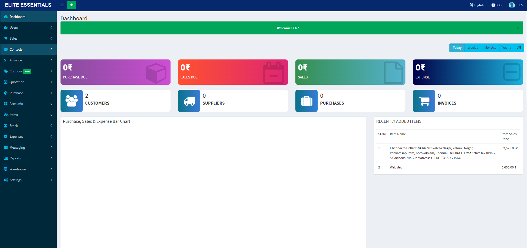Screen dimensions: 527x248
Task: Click the Sales Due summary card
Action: (x=233, y=72)
